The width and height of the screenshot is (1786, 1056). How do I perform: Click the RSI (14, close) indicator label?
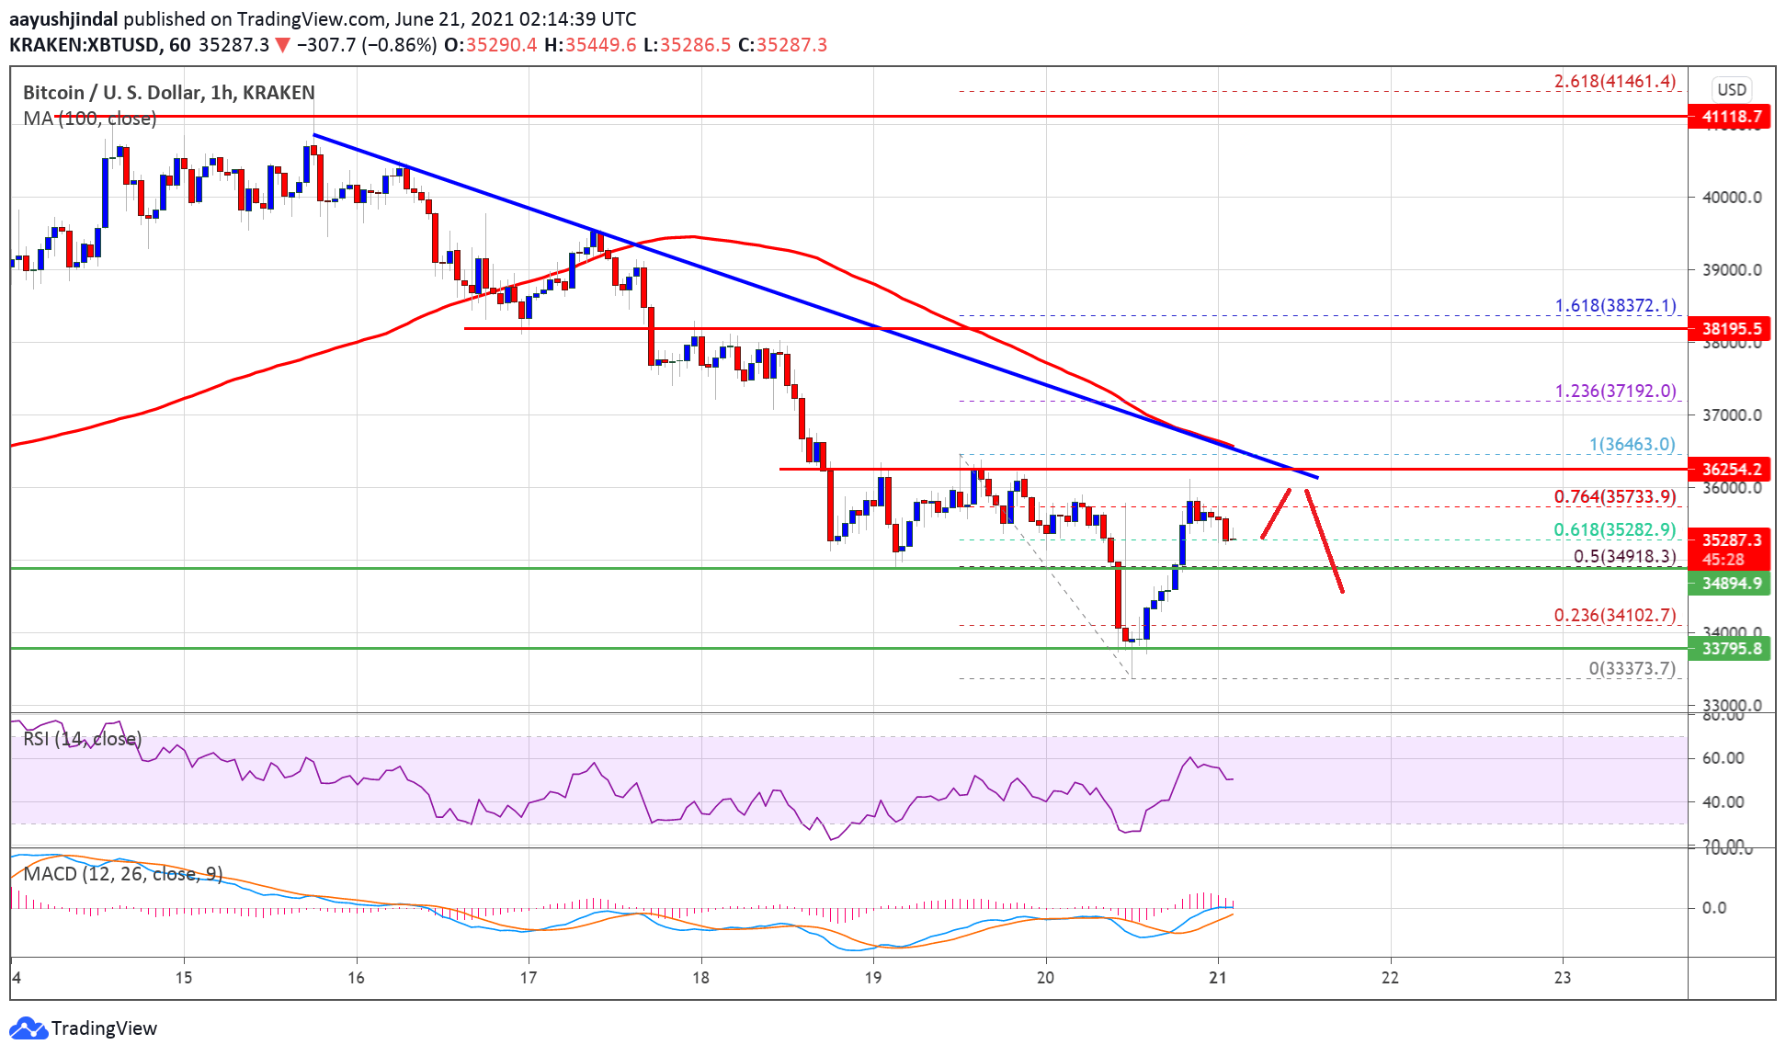[82, 739]
